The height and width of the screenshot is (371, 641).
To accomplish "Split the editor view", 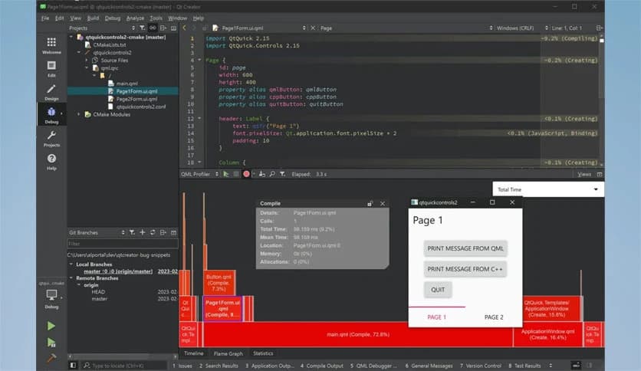I will click(x=600, y=28).
